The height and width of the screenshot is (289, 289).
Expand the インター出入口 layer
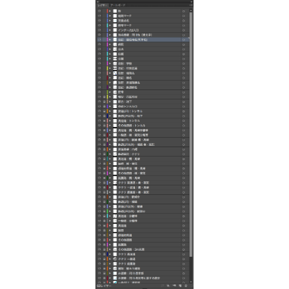(x=110, y=30)
